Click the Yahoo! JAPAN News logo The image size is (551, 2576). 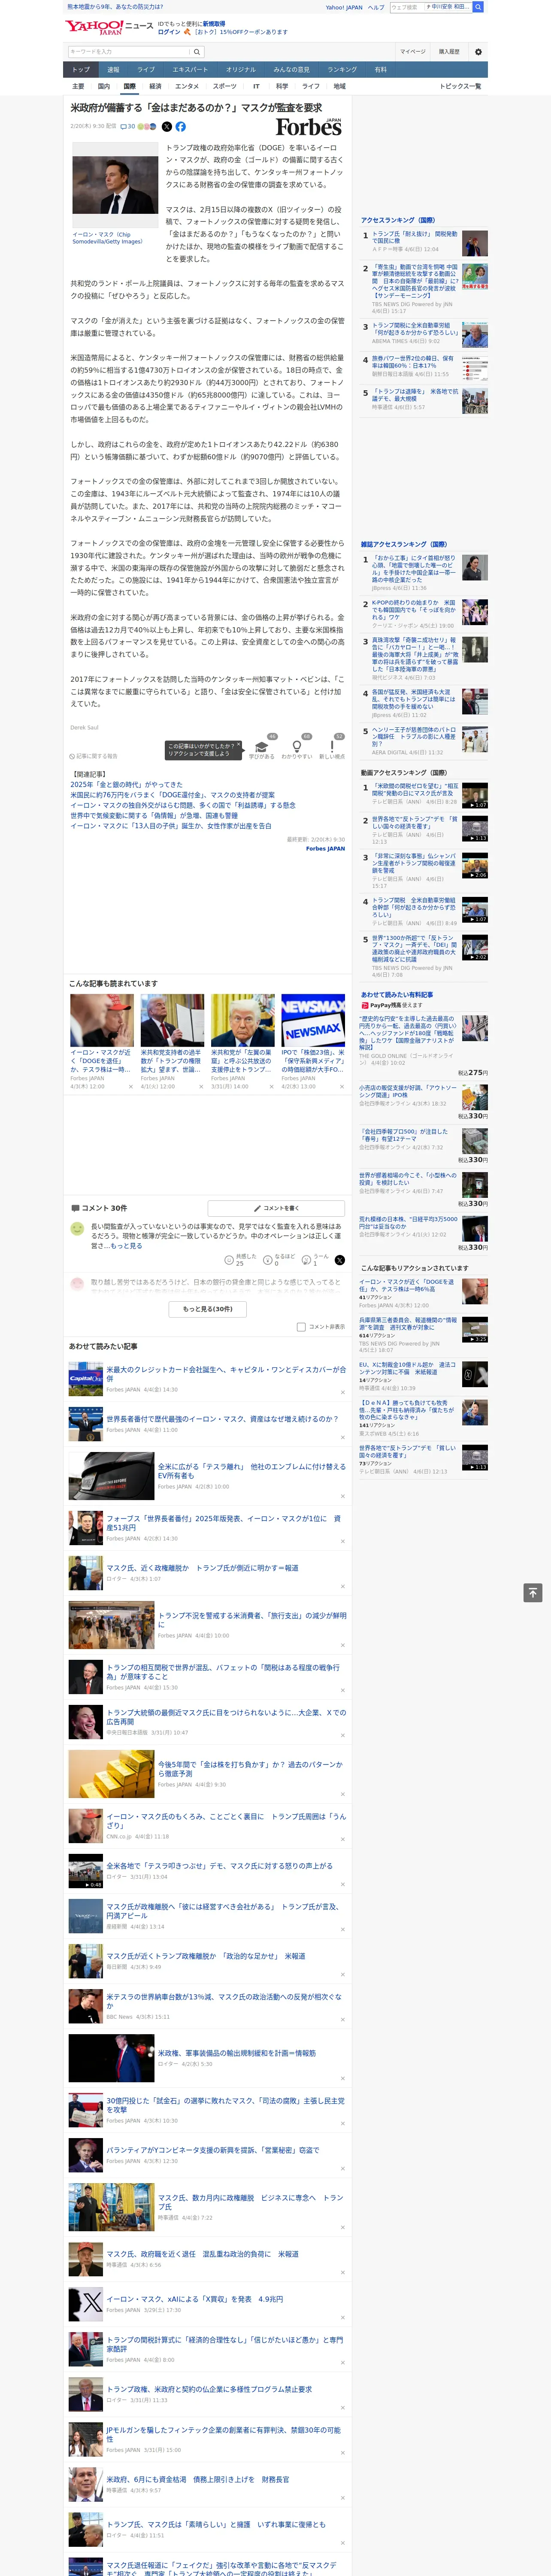pyautogui.click(x=109, y=27)
